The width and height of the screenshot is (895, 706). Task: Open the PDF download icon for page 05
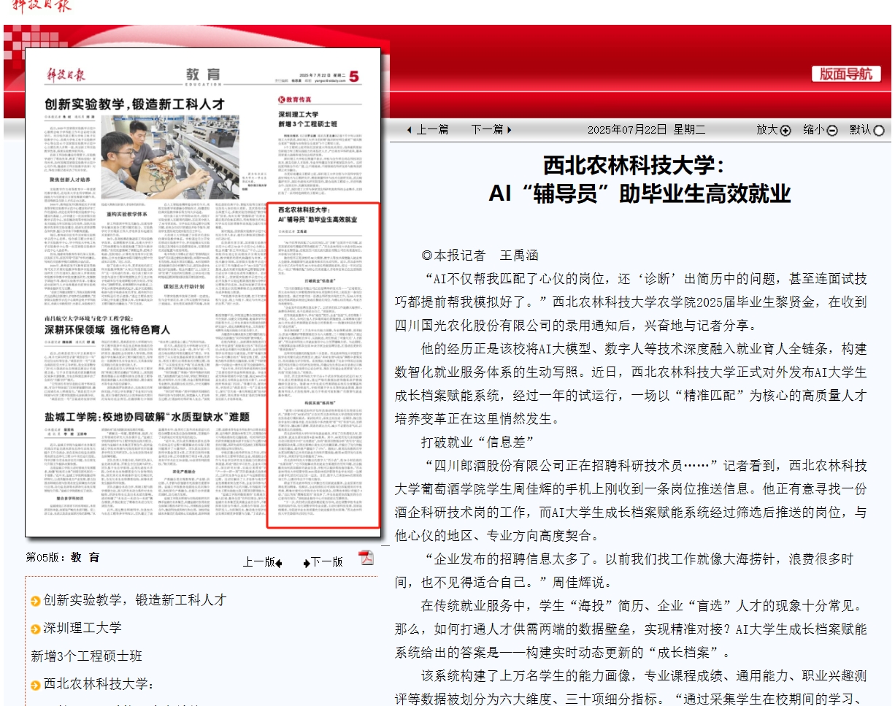point(366,558)
